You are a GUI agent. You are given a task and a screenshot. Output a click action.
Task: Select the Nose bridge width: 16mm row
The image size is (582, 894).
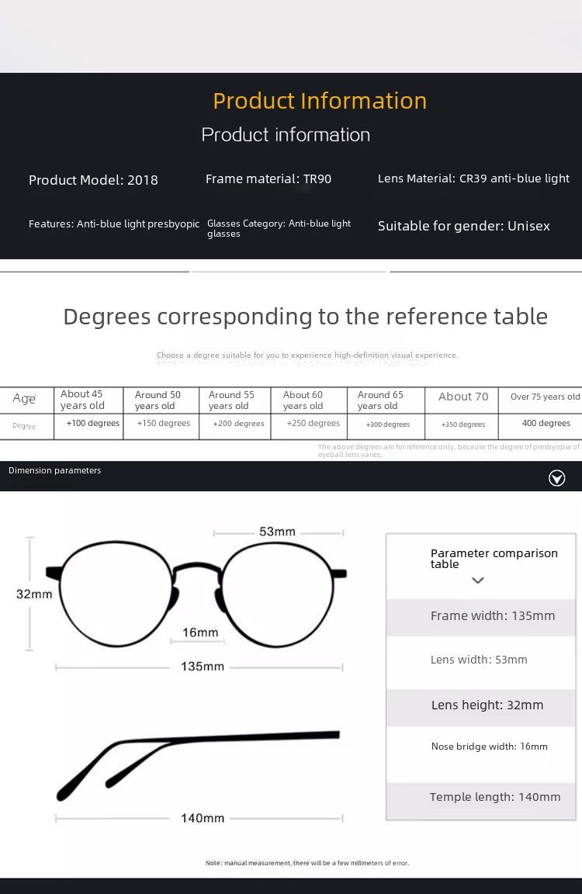(489, 747)
